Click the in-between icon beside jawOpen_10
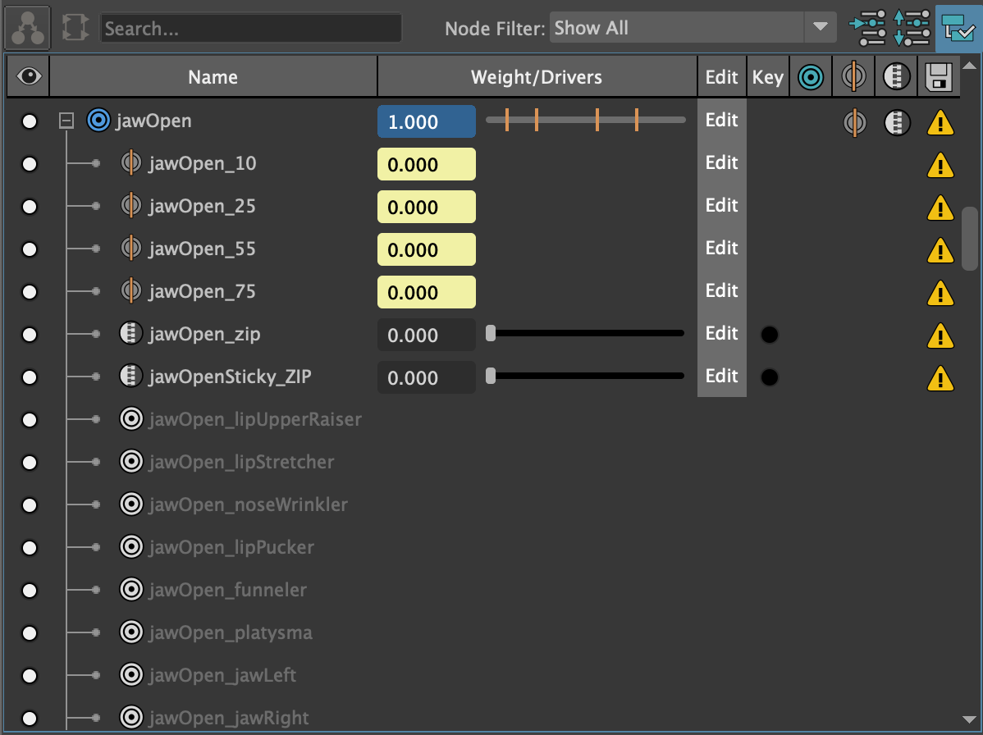The width and height of the screenshot is (983, 735). tap(131, 163)
